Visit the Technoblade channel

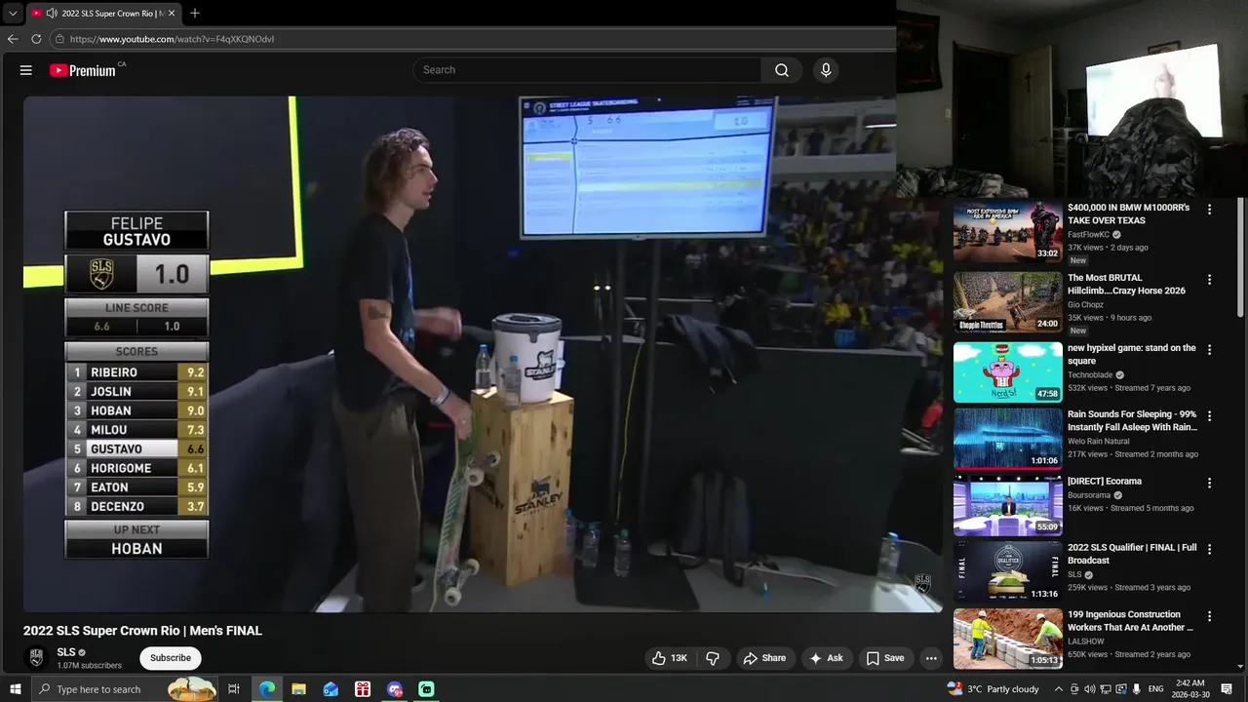tap(1090, 375)
